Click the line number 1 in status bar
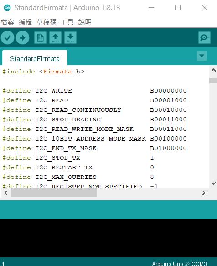 [3, 264]
